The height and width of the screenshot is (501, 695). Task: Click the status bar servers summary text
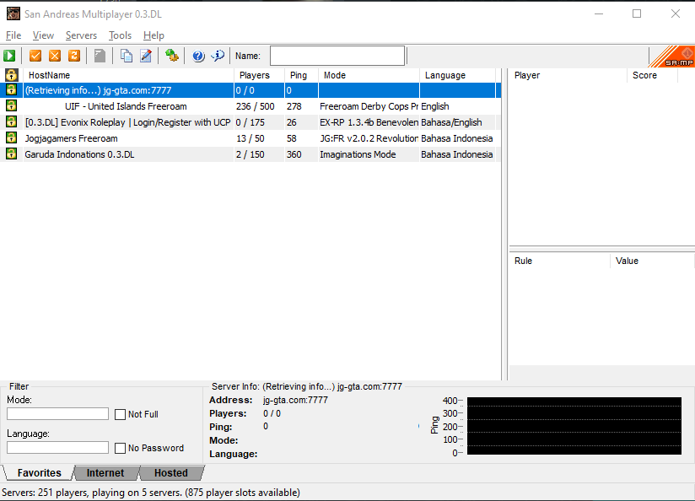(x=151, y=493)
